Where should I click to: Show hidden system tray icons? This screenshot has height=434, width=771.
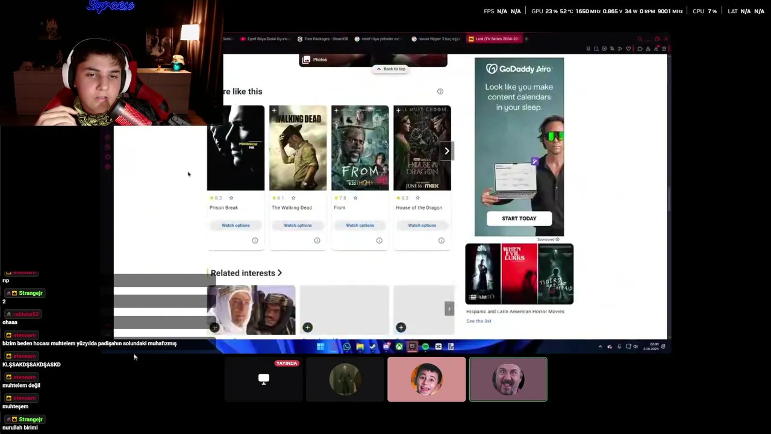[x=600, y=347]
